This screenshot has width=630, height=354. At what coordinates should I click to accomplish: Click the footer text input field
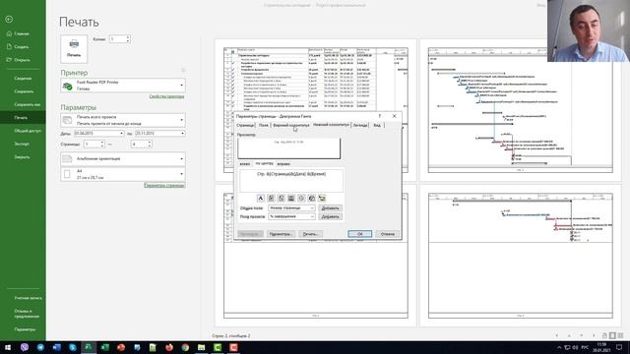291,180
